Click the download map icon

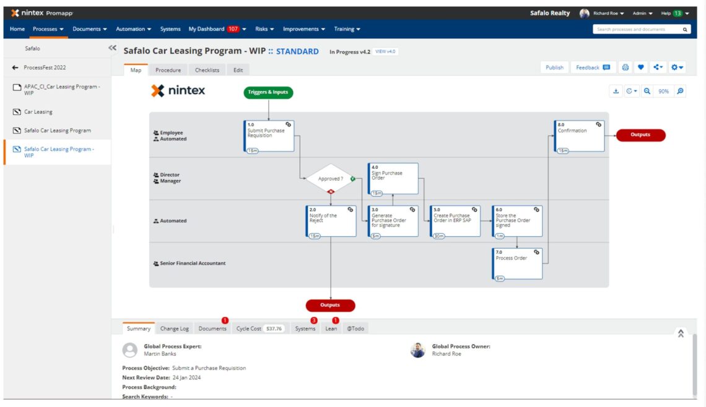[x=616, y=92]
